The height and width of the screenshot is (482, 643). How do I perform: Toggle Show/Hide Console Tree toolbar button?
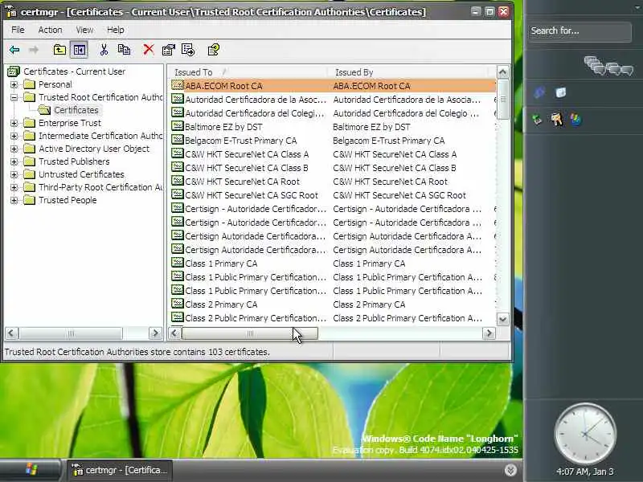tap(79, 50)
